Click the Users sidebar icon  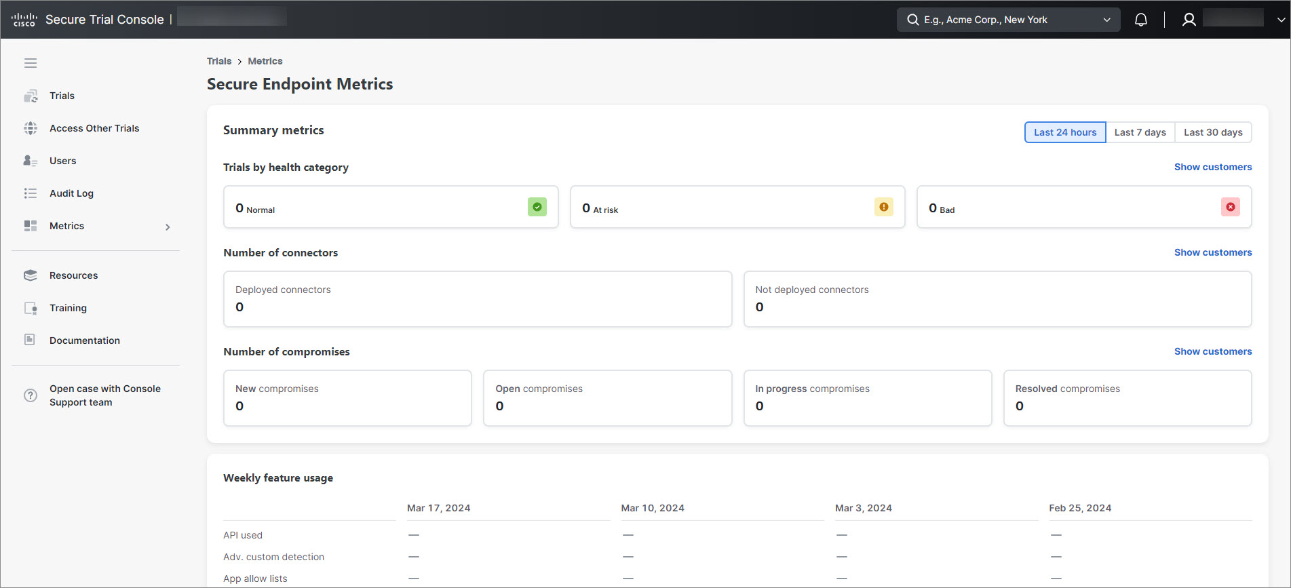click(31, 161)
